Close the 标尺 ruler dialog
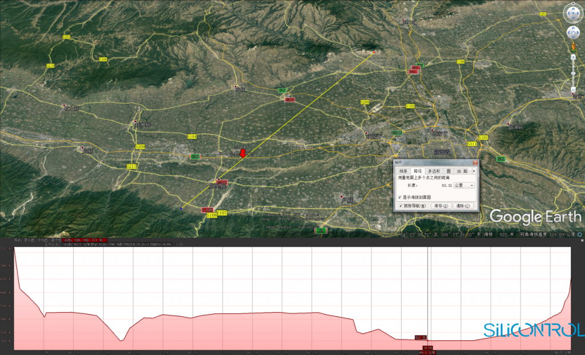 [475, 163]
